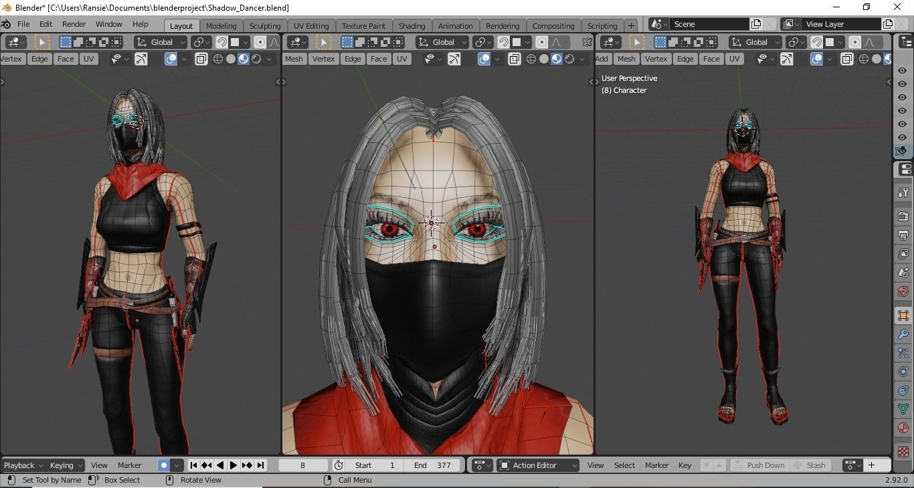Choose rendered shading in face close-up viewport
914x488 pixels.
(569, 59)
